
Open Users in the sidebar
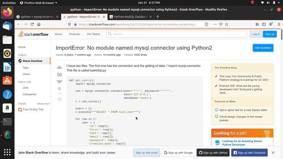tap(26, 74)
